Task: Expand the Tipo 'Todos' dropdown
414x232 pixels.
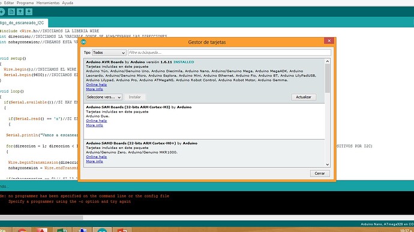Action: (109, 53)
